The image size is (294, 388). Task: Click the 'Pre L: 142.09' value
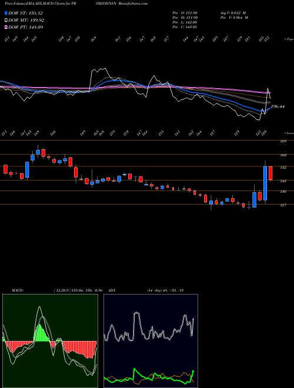click(185, 22)
